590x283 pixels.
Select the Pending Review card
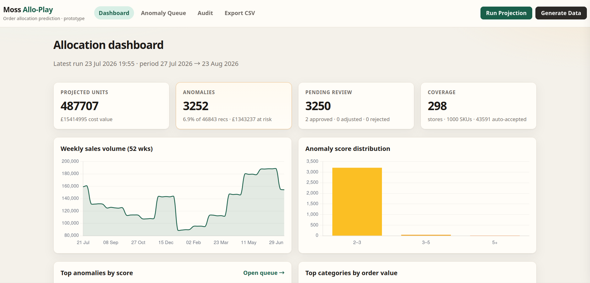[x=356, y=106]
